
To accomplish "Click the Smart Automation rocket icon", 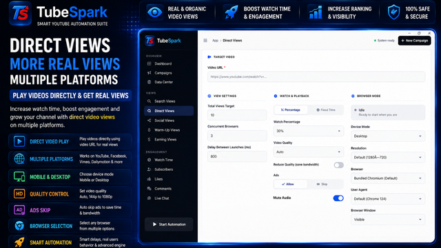I will [19, 242].
